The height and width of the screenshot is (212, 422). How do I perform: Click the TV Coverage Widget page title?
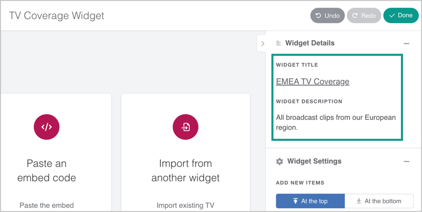[57, 15]
